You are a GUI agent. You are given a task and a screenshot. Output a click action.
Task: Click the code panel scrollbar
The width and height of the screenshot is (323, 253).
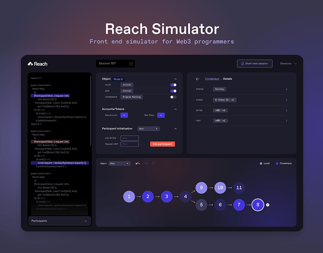pyautogui.click(x=90, y=110)
